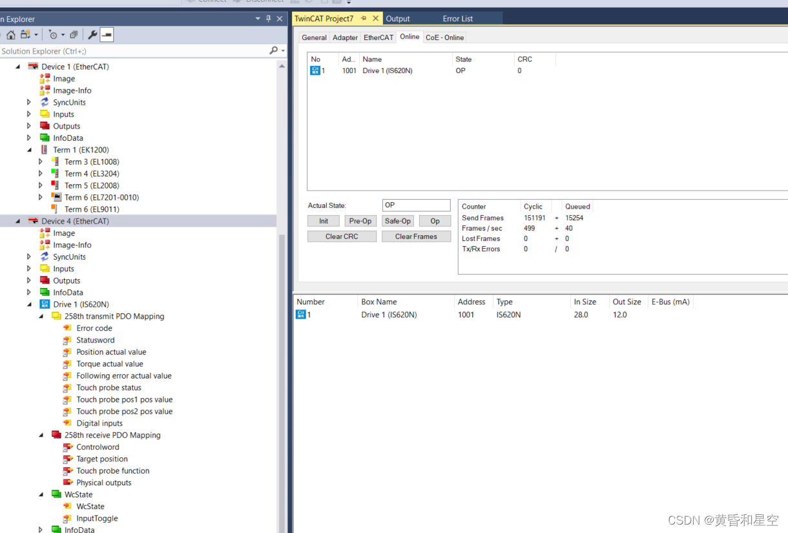The height and width of the screenshot is (533, 788).
Task: Select Torque actual value variable
Action: (110, 364)
